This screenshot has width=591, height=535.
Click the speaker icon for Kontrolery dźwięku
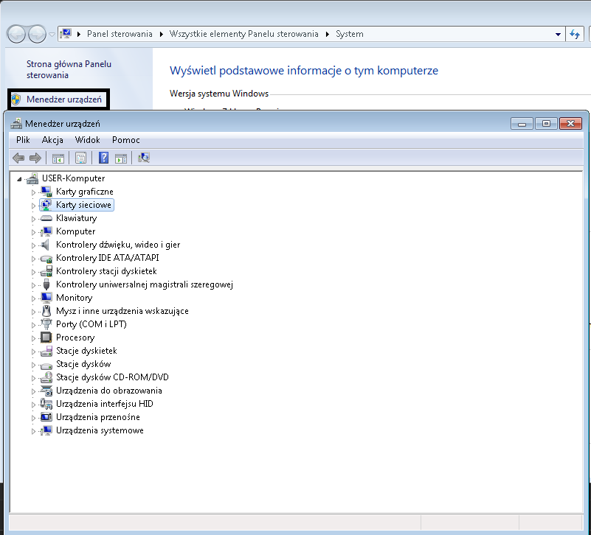tap(45, 245)
